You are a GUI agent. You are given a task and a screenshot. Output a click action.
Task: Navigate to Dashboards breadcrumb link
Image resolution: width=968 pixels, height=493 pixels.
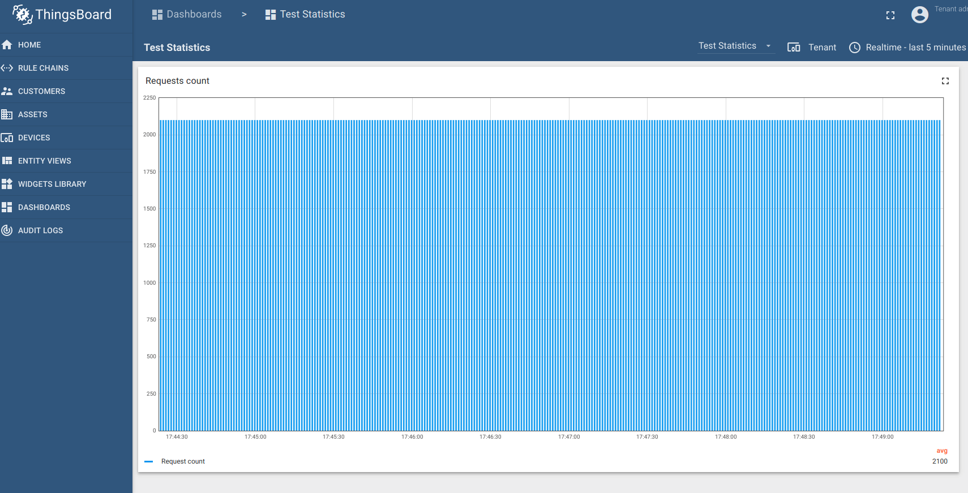(187, 14)
